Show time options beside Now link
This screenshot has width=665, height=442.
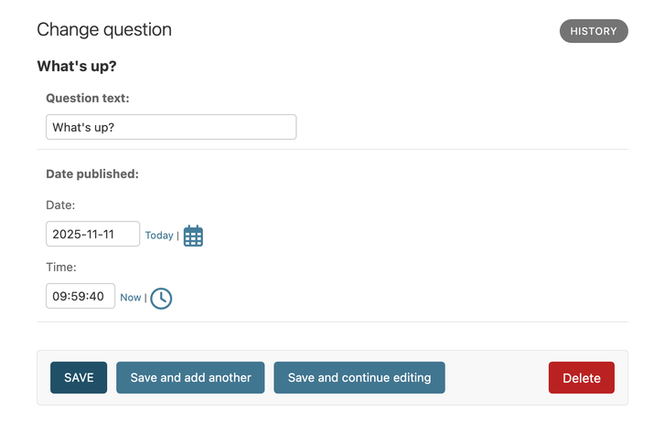tap(161, 298)
